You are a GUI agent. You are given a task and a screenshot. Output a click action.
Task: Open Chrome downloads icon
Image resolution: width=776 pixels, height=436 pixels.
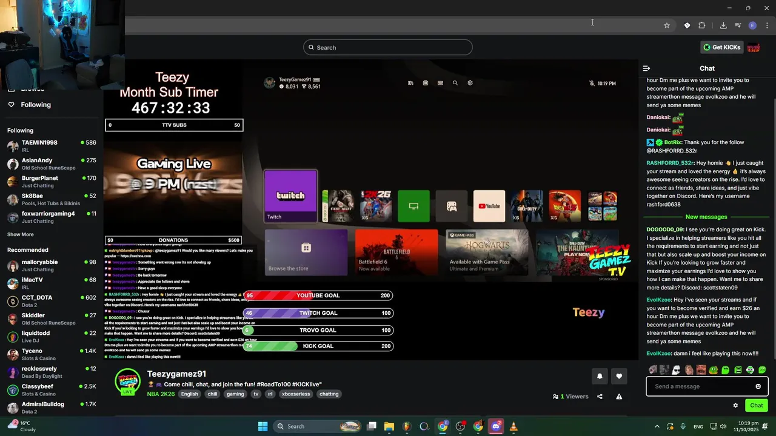(x=723, y=25)
